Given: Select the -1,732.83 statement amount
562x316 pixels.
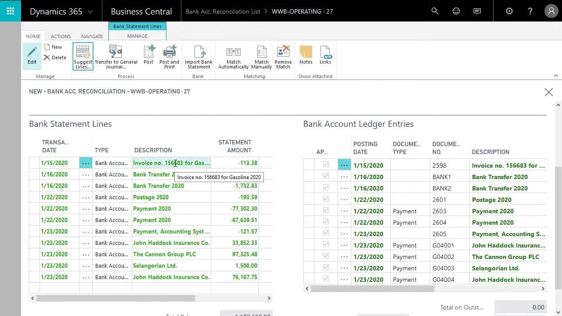Looking at the screenshot, I should pyautogui.click(x=234, y=186).
